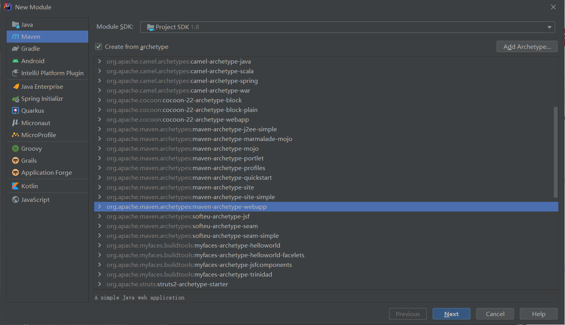
Task: Expand myfaces-archetype-helloworld-facelets chevron
Action: click(100, 255)
